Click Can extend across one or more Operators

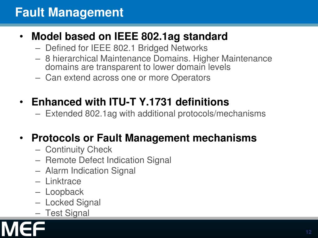128,78
